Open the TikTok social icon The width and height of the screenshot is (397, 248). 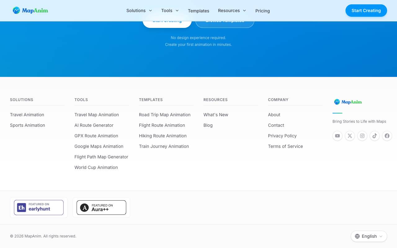point(375,136)
